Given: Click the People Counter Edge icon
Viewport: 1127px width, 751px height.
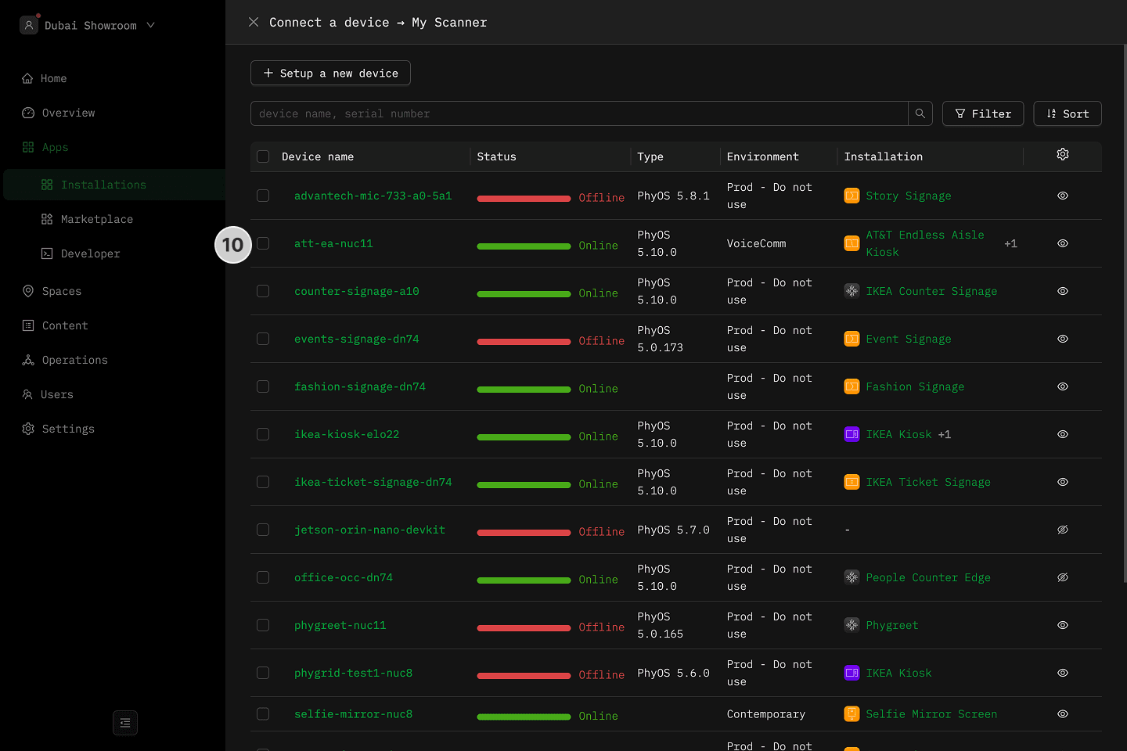Looking at the screenshot, I should tap(852, 577).
